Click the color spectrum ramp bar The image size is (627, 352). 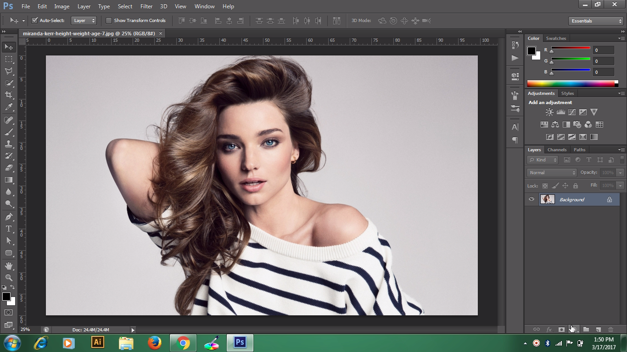pos(571,83)
